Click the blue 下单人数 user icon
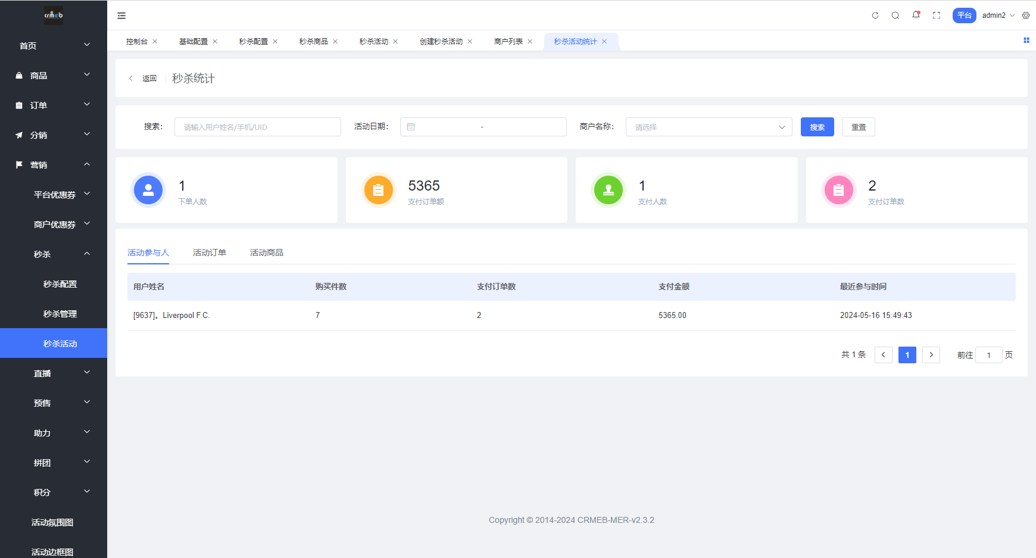Screen dimensions: 1036x558 pyautogui.click(x=148, y=190)
